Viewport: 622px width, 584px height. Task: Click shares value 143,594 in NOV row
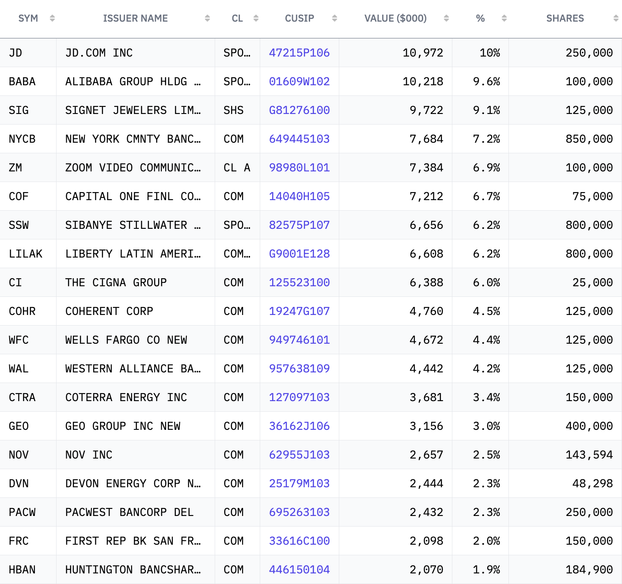point(589,455)
